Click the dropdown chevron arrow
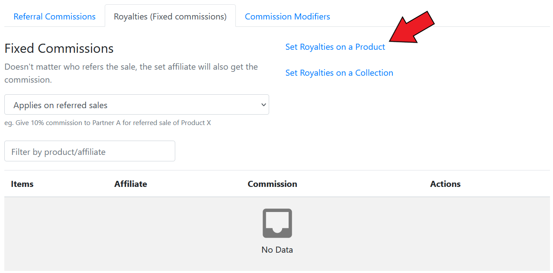The height and width of the screenshot is (273, 553). point(264,105)
